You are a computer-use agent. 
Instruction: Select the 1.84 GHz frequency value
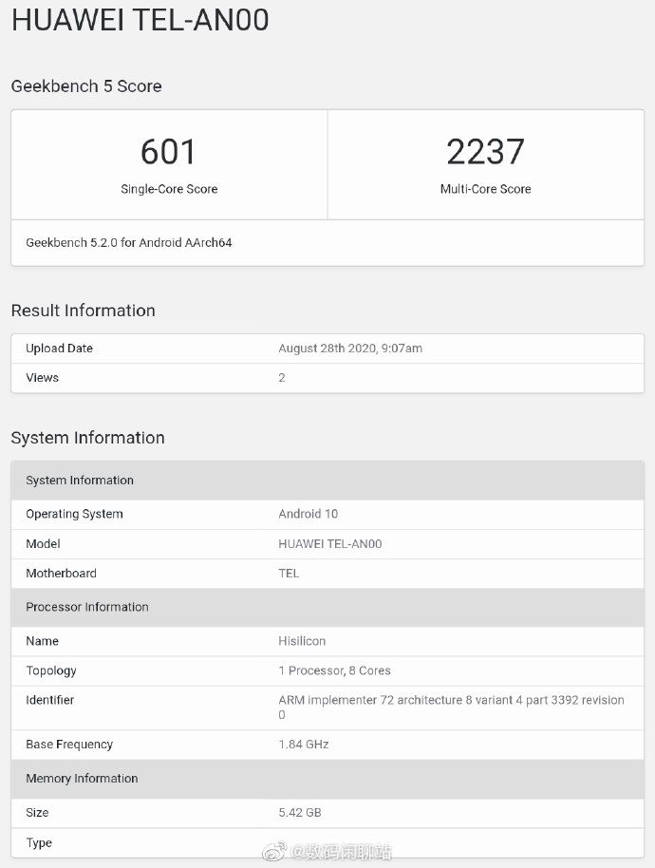pos(304,744)
